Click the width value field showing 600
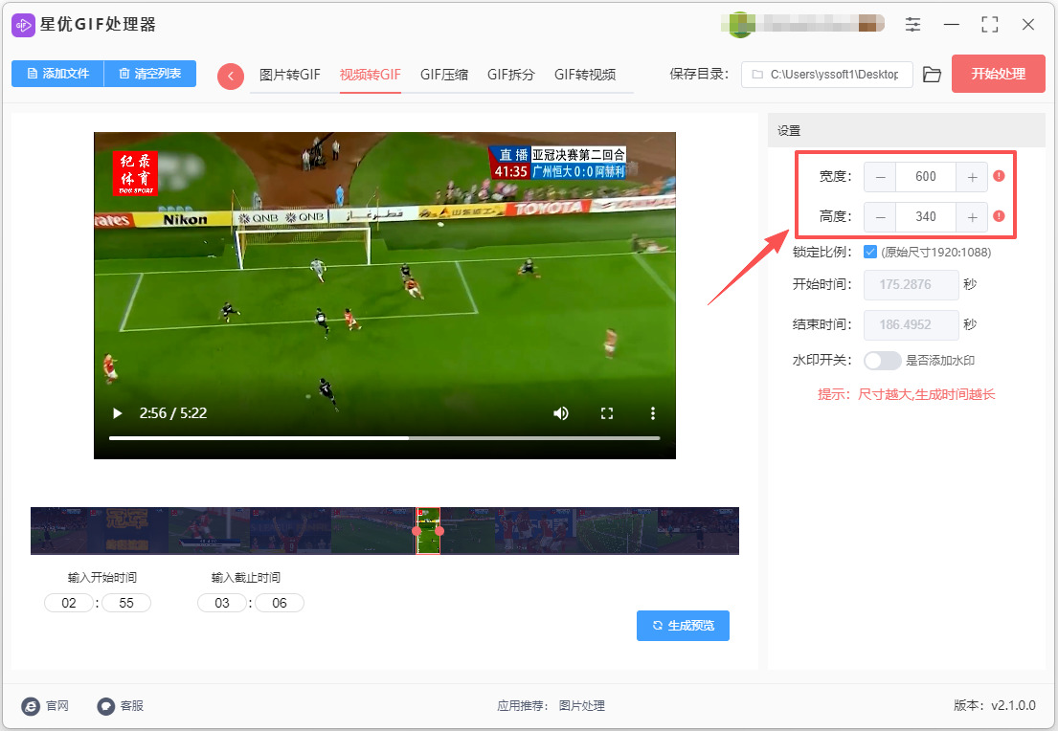The image size is (1058, 731). 926,177
